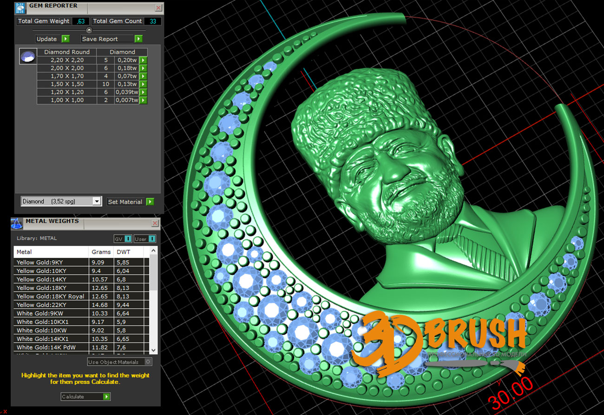The image size is (604, 415).
Task: Click the 1,00 X 1,00 size cell
Action: point(67,100)
